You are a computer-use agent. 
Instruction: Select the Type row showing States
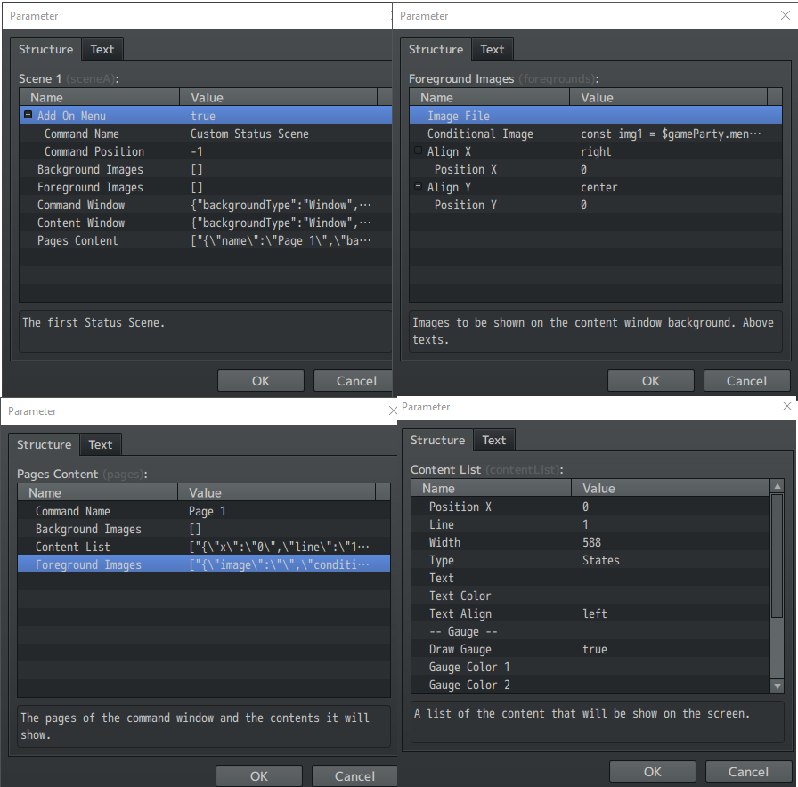pos(590,560)
